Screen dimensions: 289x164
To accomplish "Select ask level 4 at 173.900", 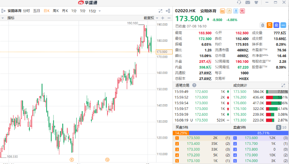I will coord(260,155).
